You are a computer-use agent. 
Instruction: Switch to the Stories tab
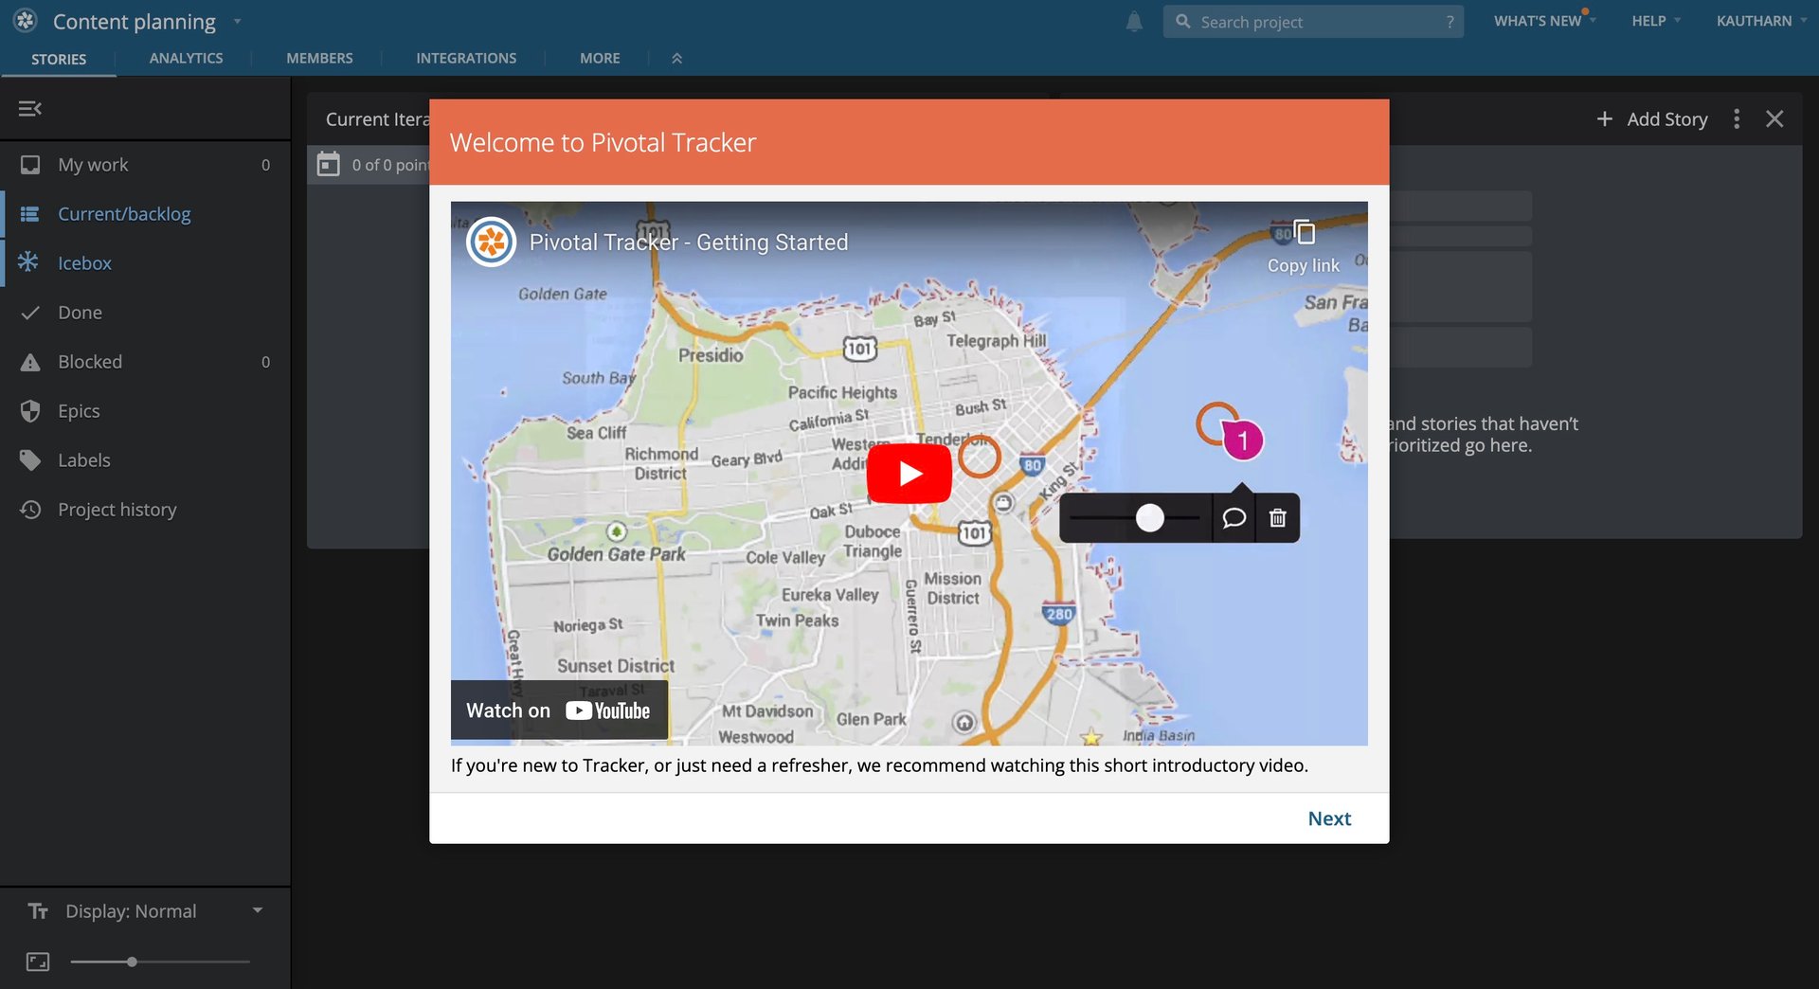59,59
